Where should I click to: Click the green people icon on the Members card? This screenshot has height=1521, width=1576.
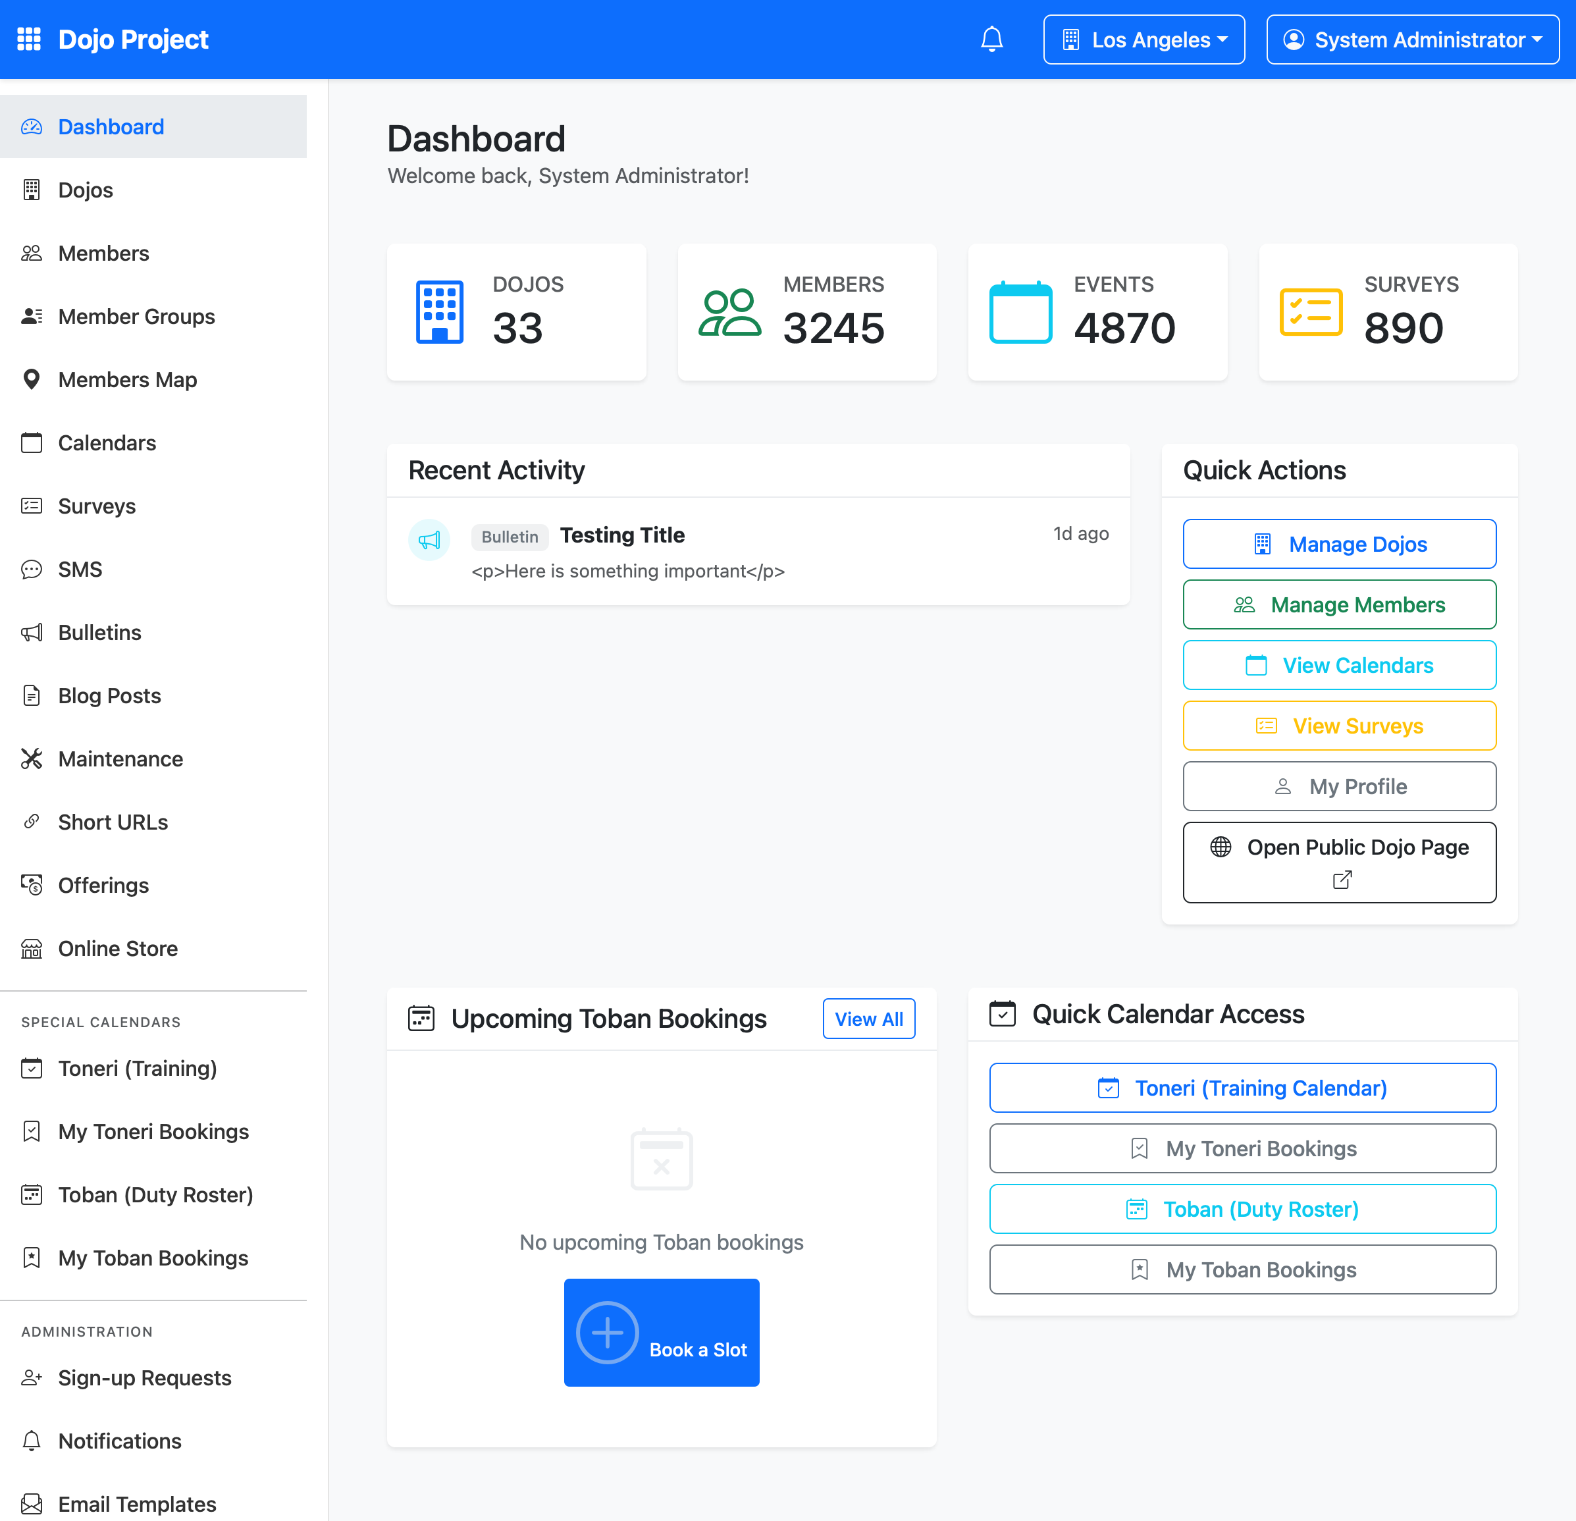tap(729, 312)
